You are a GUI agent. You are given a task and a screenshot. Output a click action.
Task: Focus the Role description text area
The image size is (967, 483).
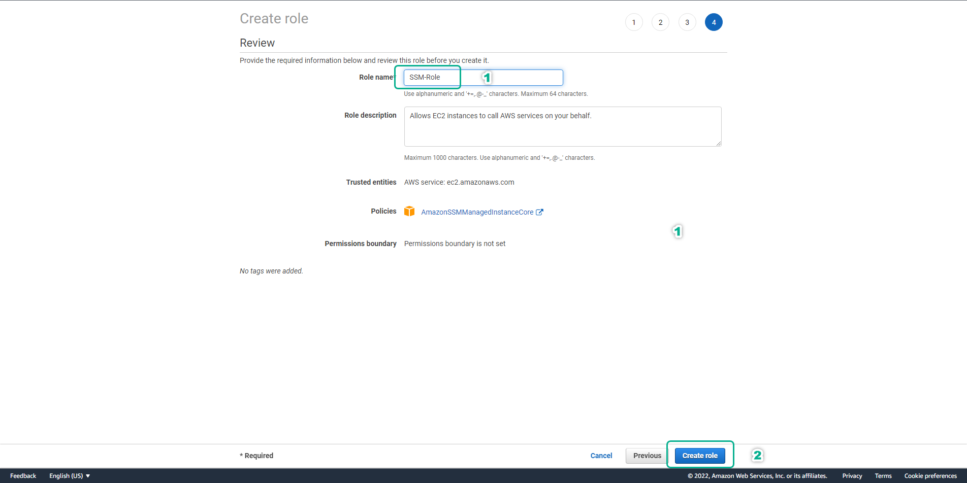(x=562, y=127)
